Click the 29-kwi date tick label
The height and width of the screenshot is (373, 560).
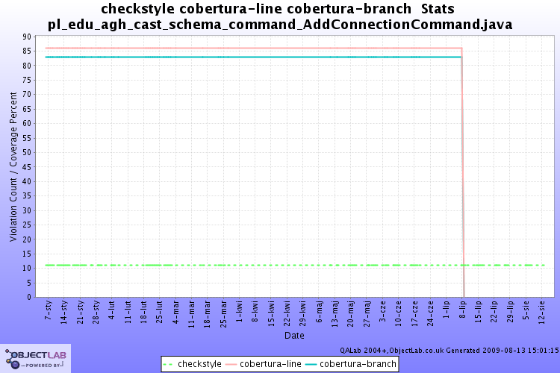(x=303, y=313)
